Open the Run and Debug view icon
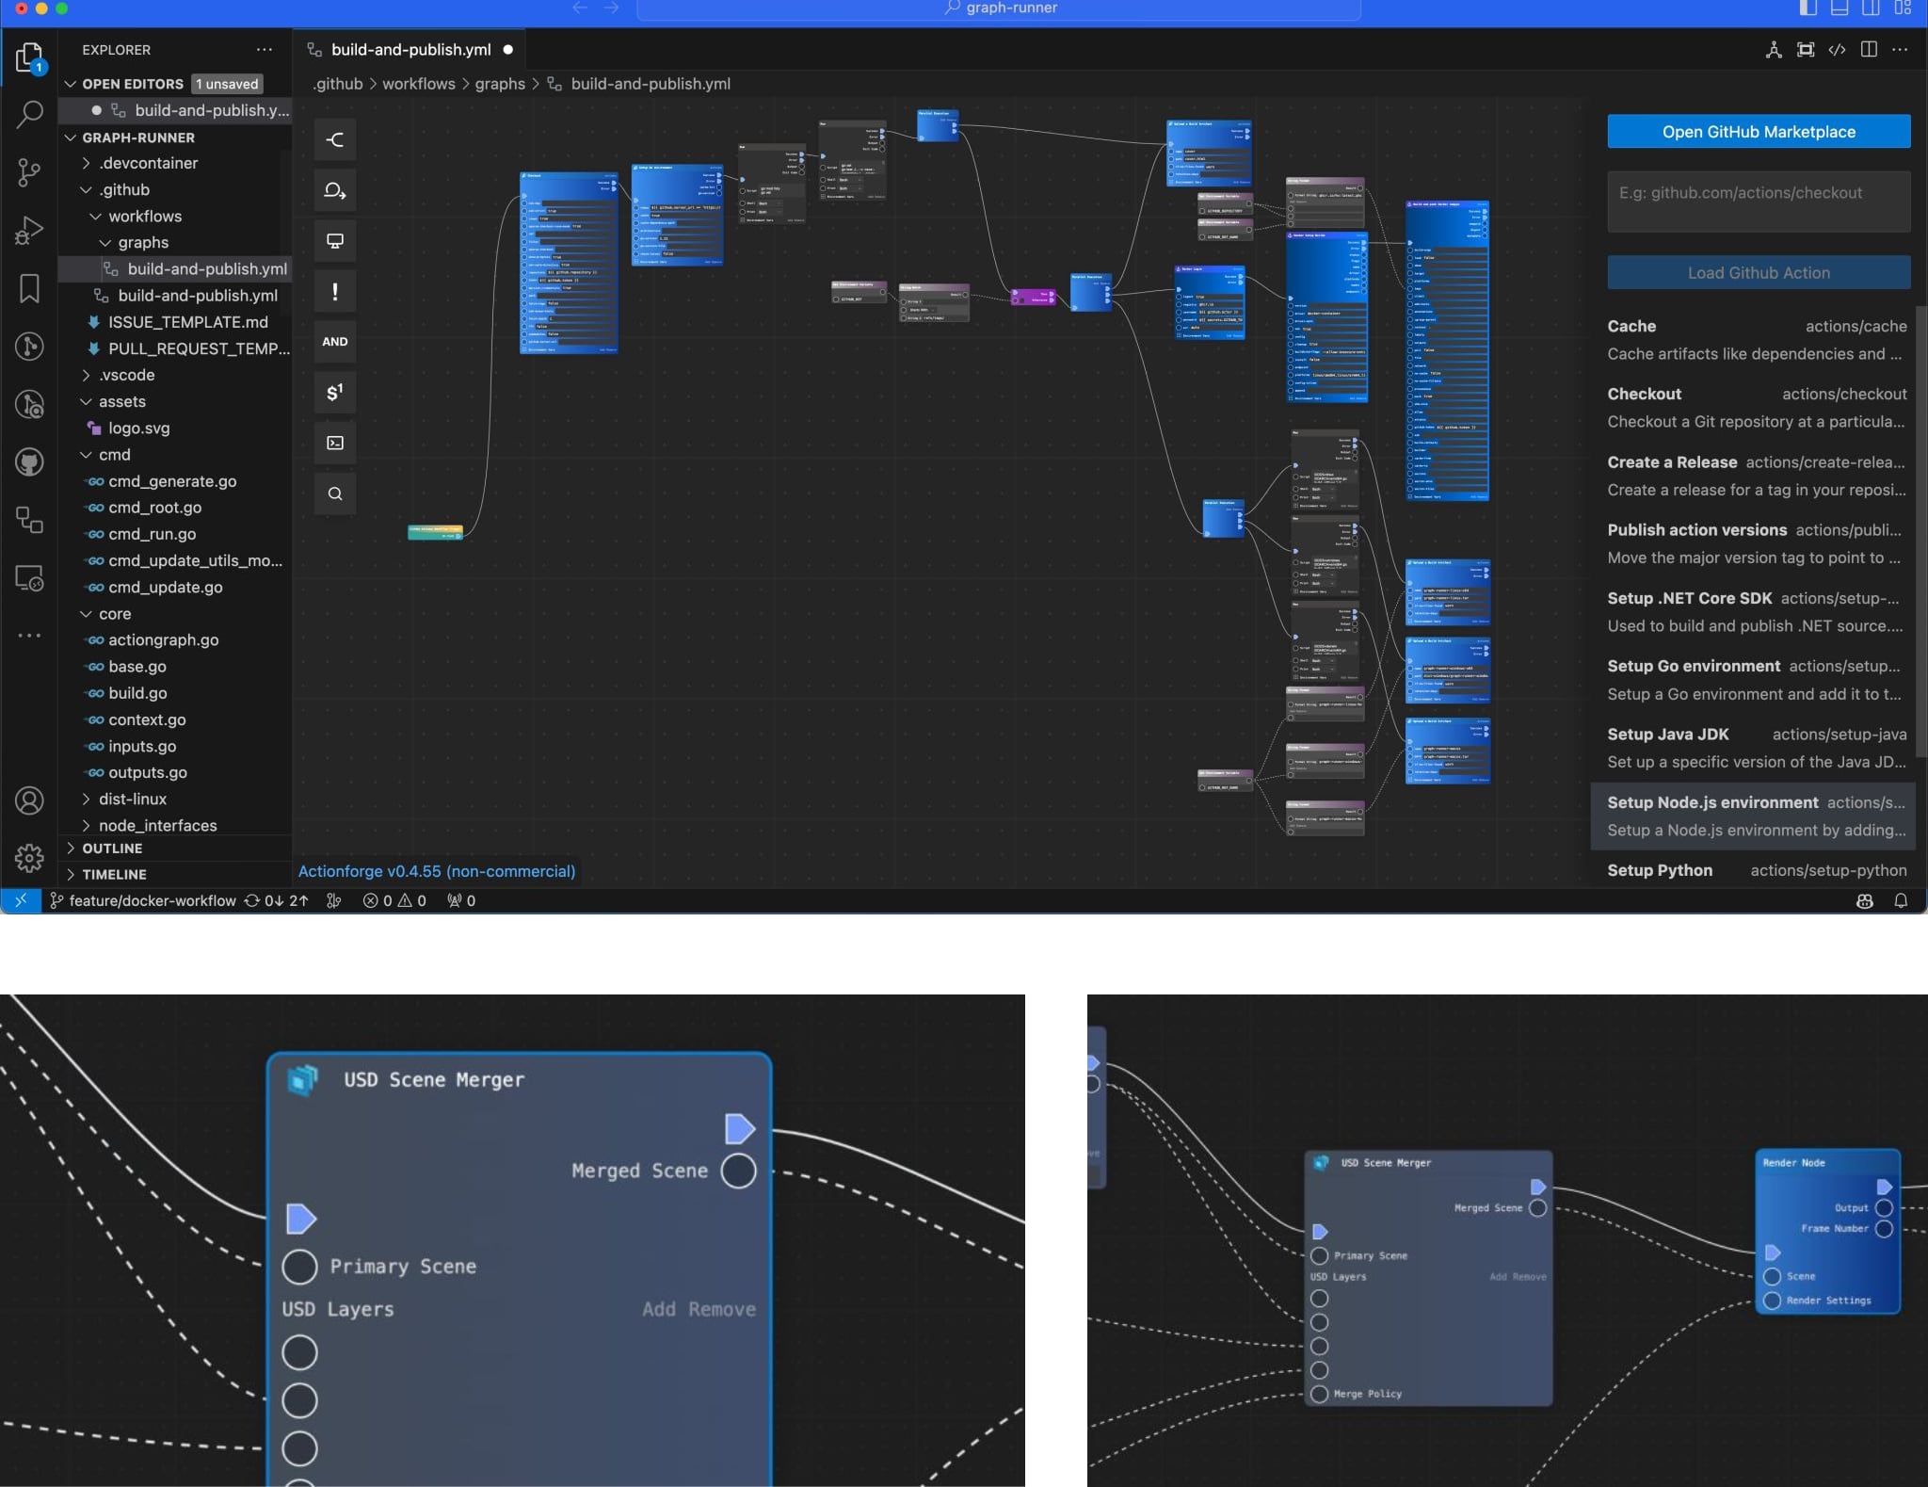Screen dimensions: 1928x1487 [29, 230]
